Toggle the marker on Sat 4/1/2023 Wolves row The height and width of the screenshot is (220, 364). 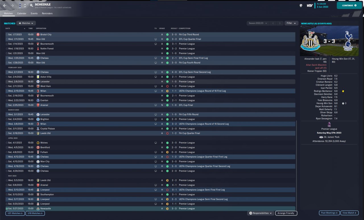[7, 143]
